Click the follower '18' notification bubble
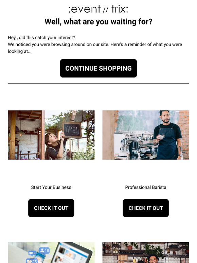The image size is (197, 263). (44, 250)
